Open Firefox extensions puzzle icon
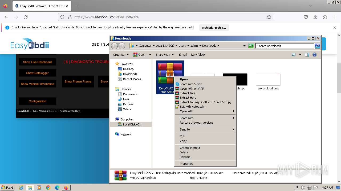 325,17
